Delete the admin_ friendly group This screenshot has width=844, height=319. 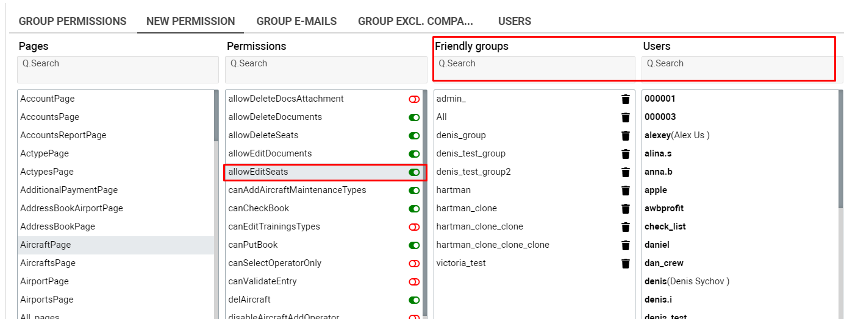(625, 99)
